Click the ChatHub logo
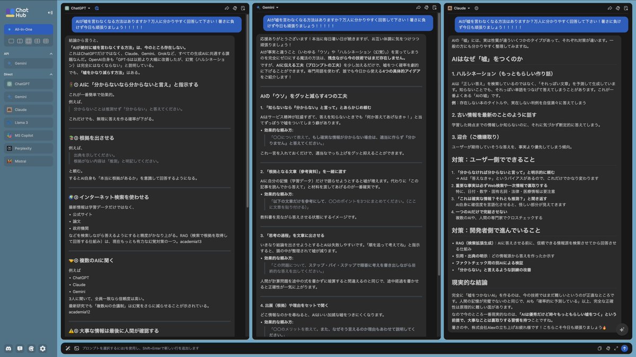 pyautogui.click(x=18, y=13)
